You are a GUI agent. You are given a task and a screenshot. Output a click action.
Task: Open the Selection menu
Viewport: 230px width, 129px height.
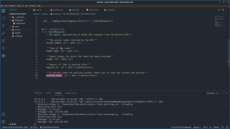click(x=12, y=6)
